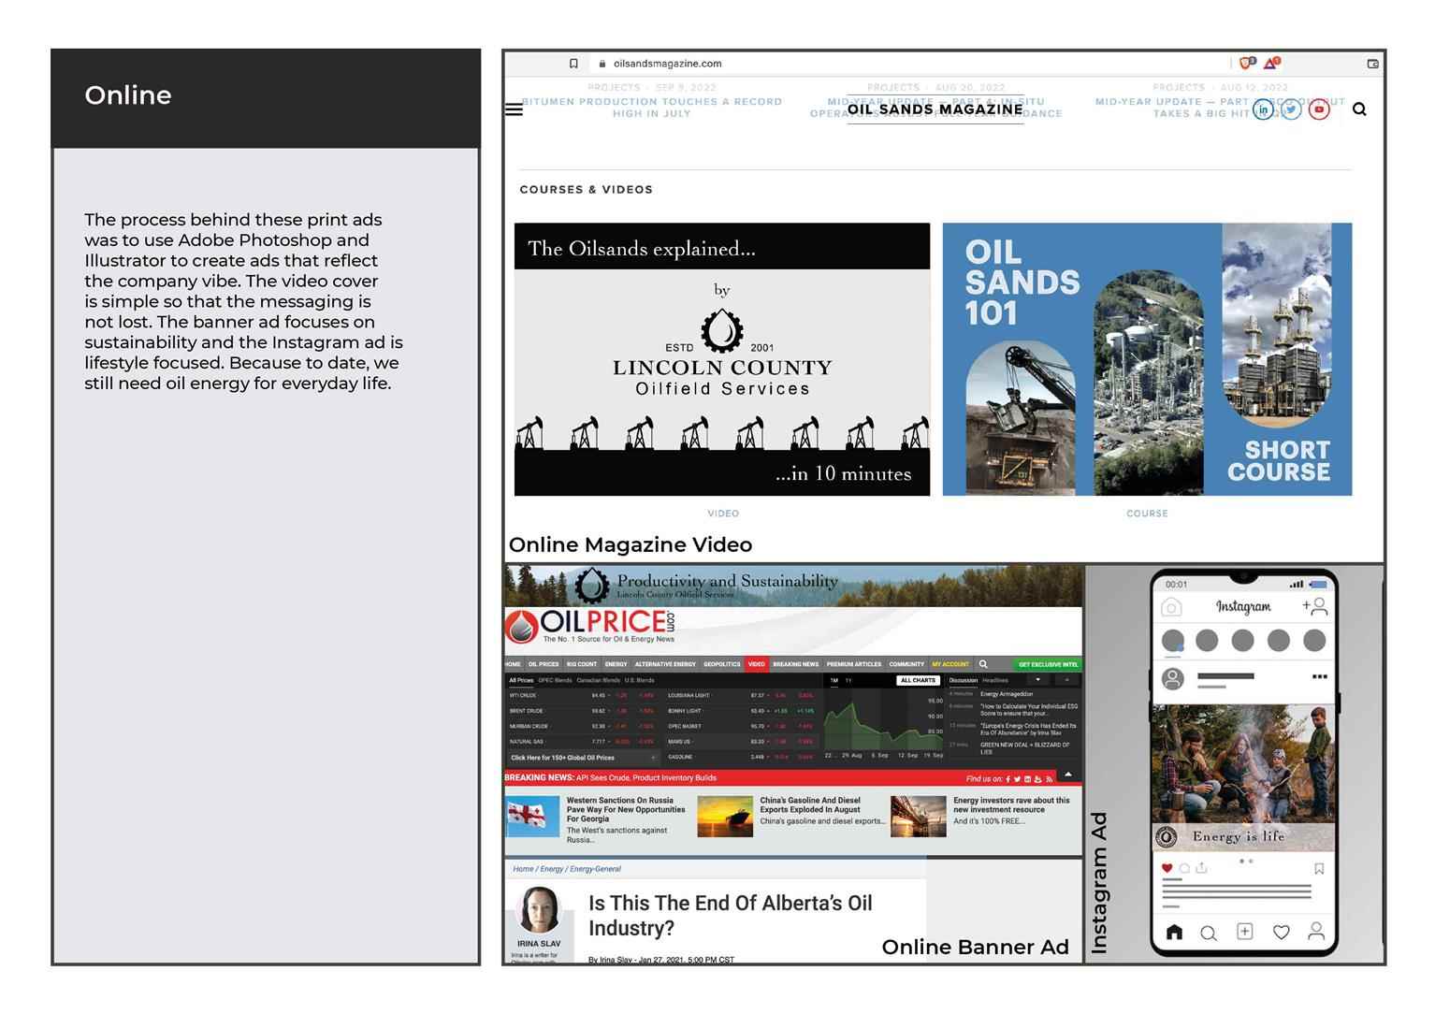Click the LinkedIn icon in magazine header

[x=1263, y=109]
